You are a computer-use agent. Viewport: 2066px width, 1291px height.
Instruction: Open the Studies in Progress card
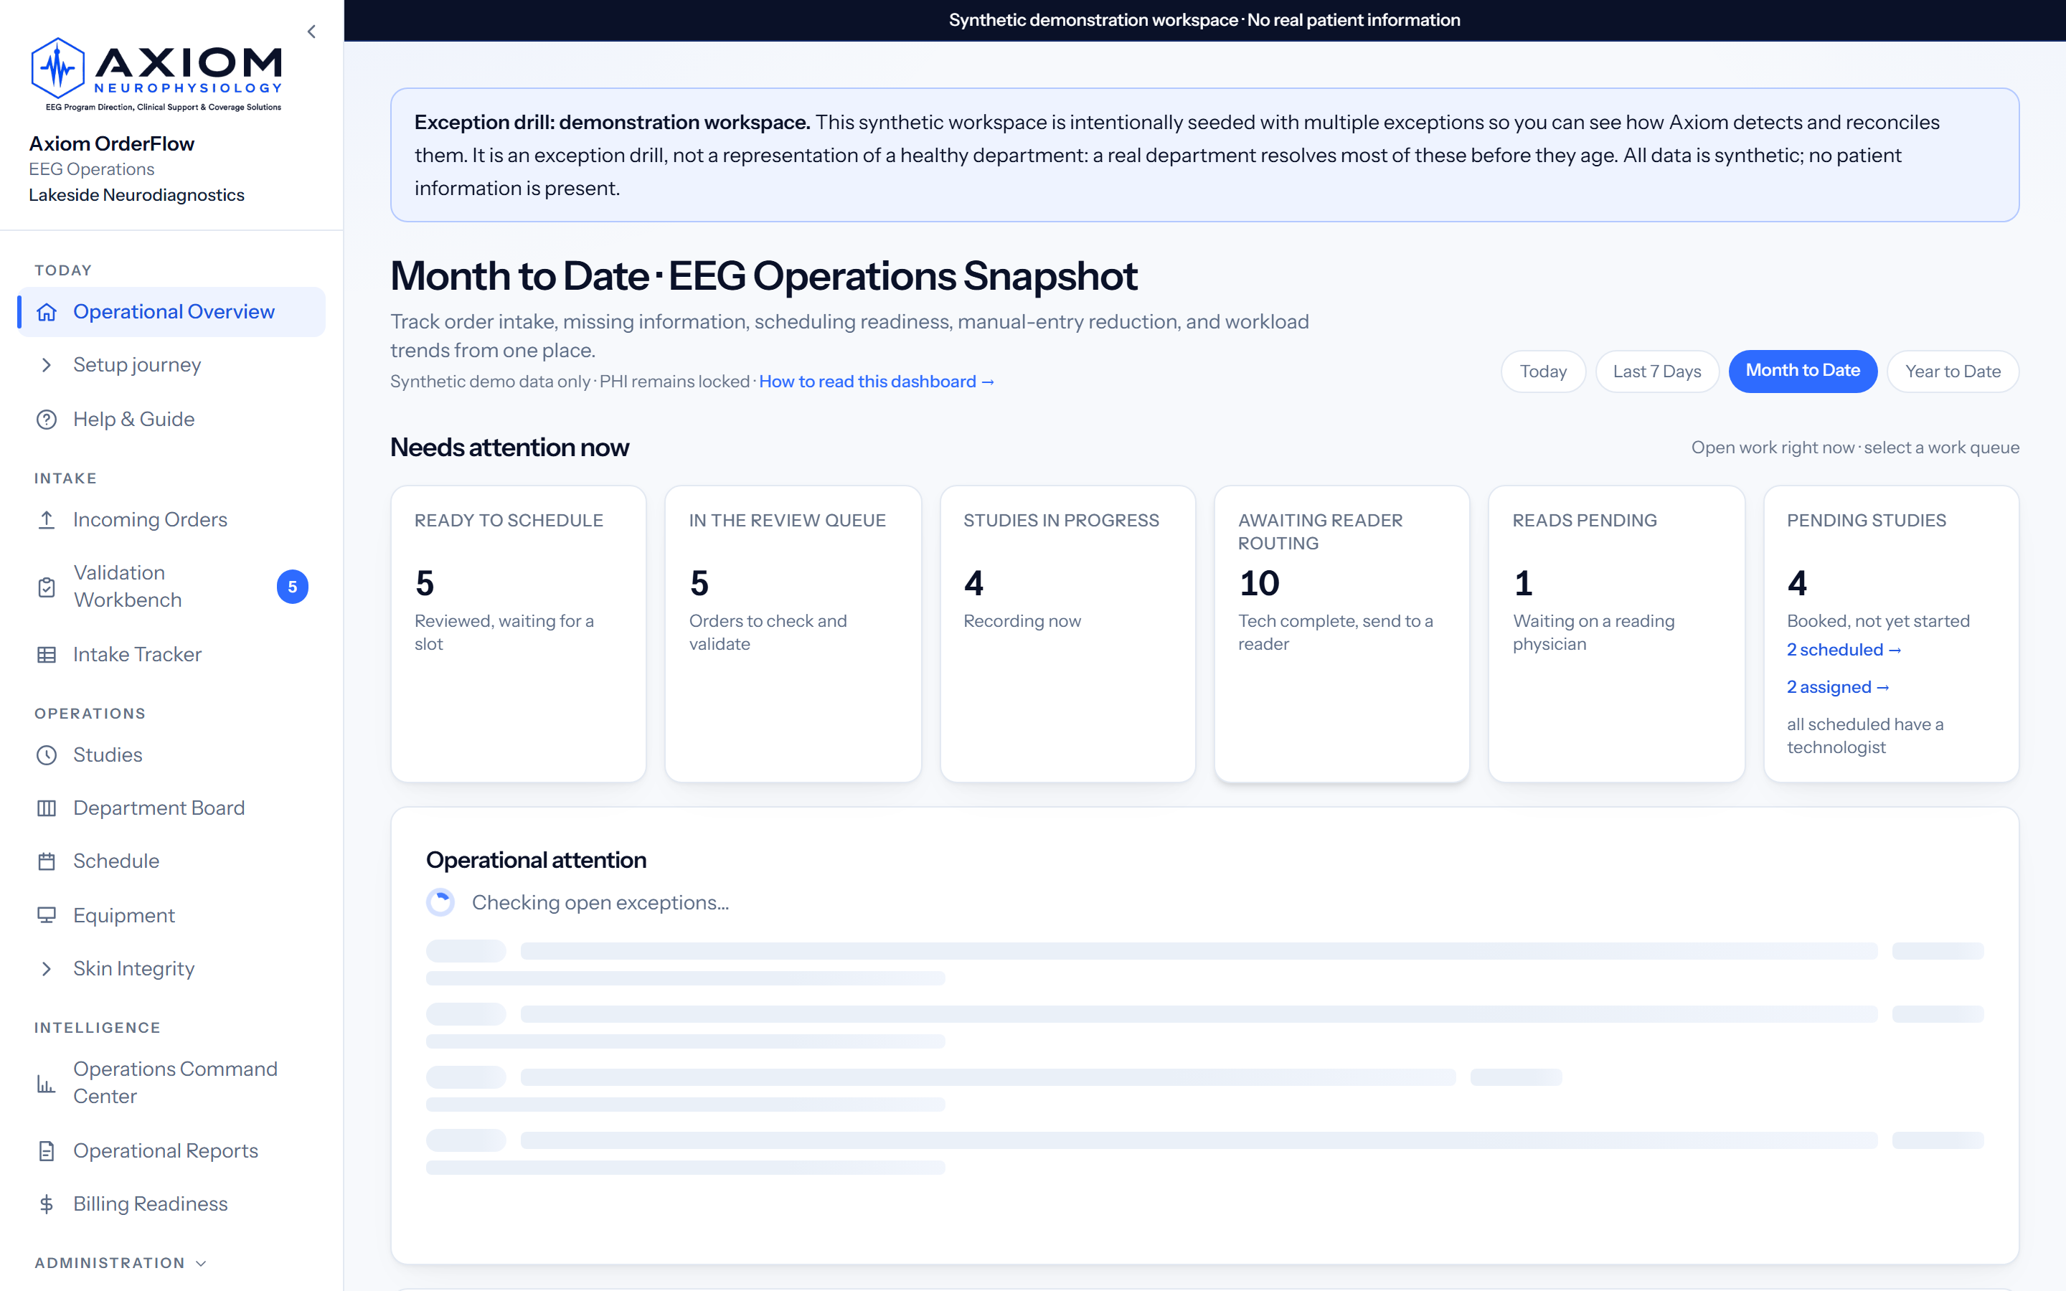[1067, 633]
